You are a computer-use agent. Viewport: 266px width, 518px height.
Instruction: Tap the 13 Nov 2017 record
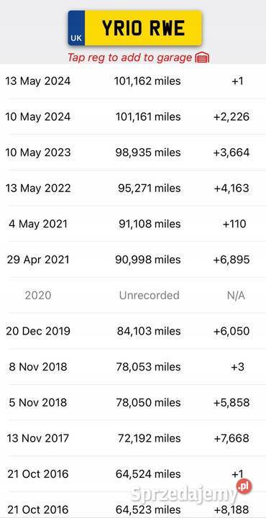pos(133,438)
